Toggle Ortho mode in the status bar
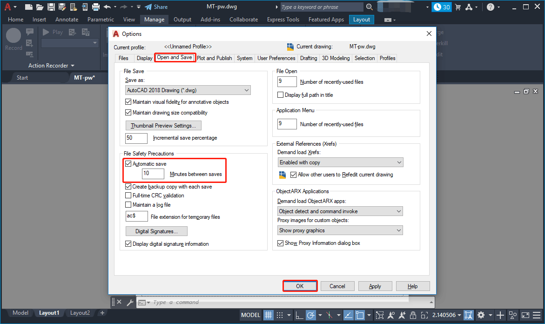Viewport: 545px width, 324px height. [299, 315]
